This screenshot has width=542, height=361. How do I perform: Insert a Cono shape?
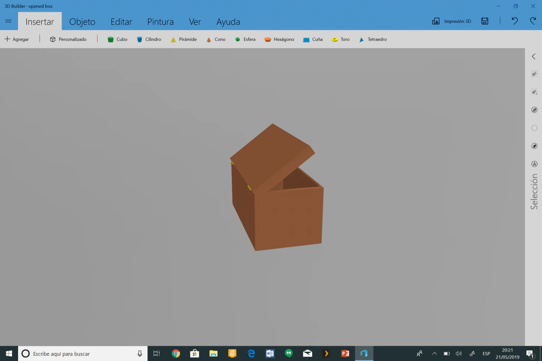click(216, 39)
